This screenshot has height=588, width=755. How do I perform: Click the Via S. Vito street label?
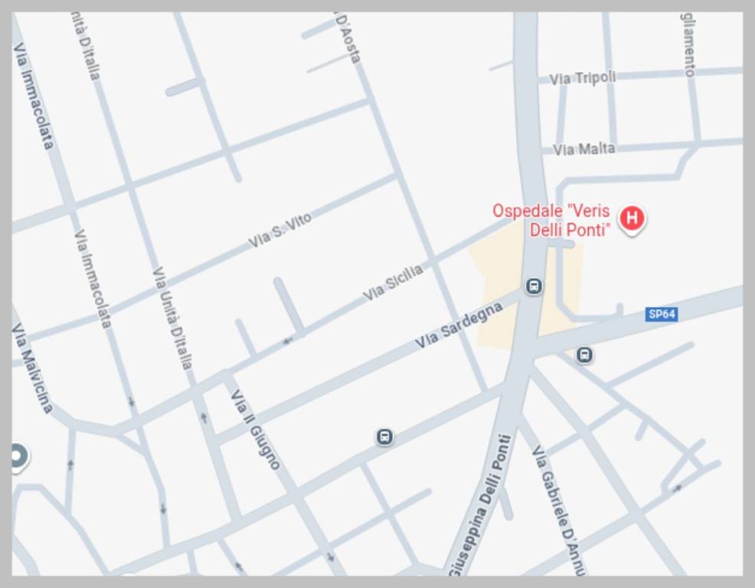[279, 230]
